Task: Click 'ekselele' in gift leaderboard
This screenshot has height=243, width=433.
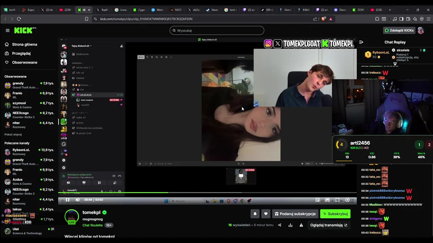Action: [x=403, y=50]
